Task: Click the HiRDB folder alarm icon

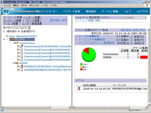Action: tap(17, 63)
